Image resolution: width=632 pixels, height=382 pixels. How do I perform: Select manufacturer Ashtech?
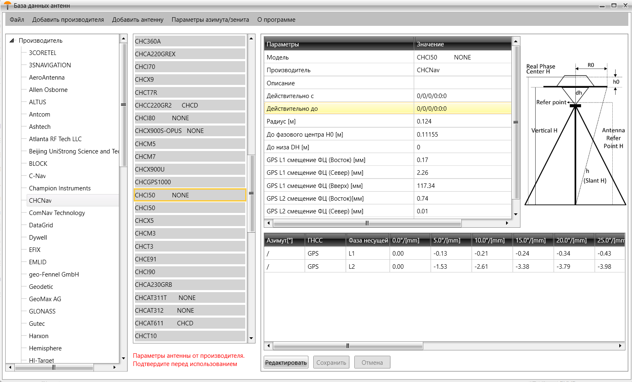point(40,127)
